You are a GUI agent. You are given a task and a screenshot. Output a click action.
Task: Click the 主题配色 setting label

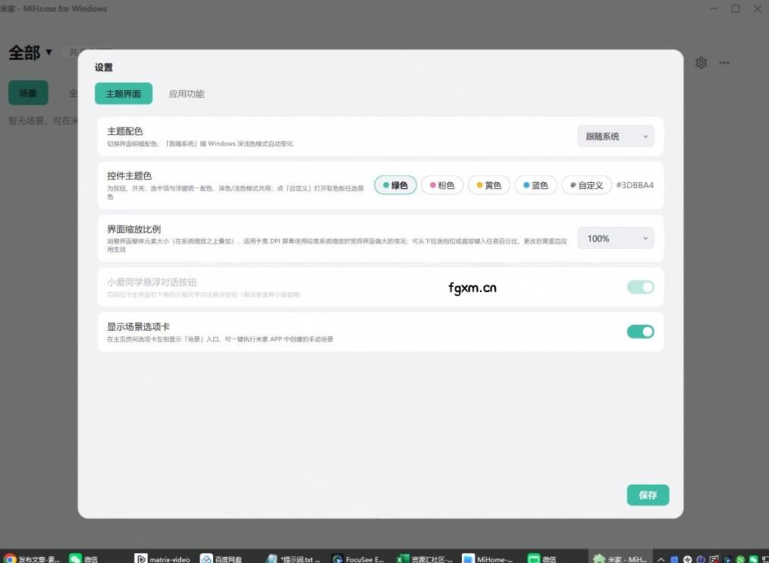[x=125, y=131]
